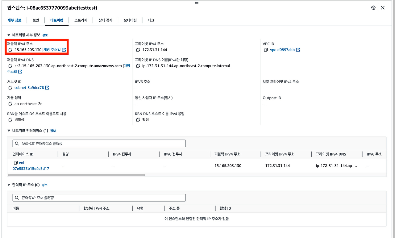Copy the public IPv4 address 15.165.203.130
The image size is (395, 238).
click(10, 50)
